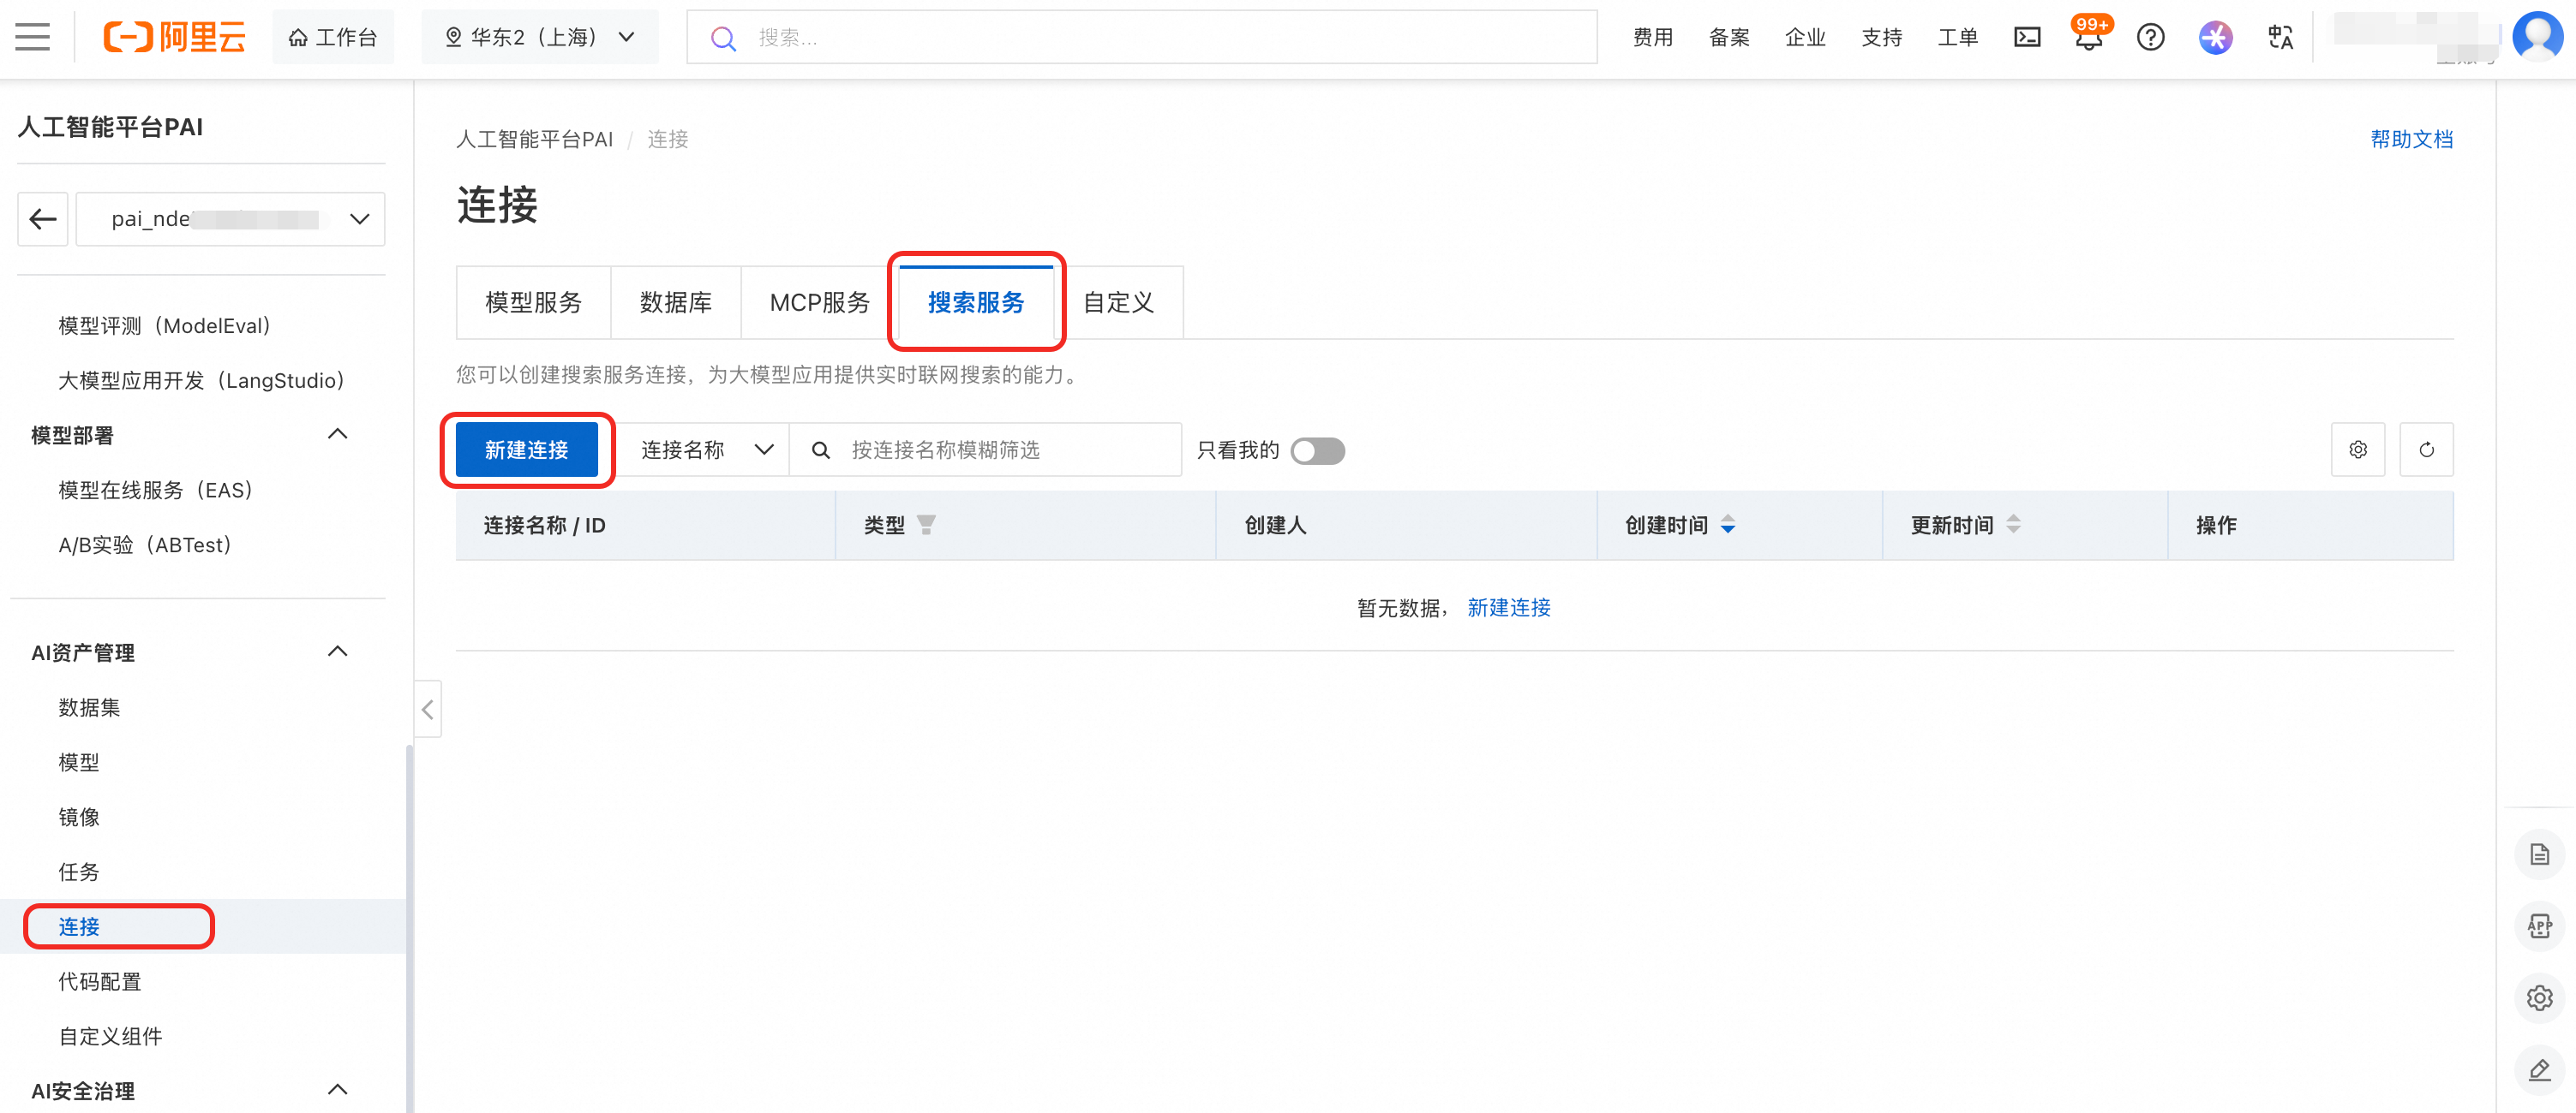Click the back arrow beside workspace selector
Viewport: 2576px width, 1113px height.
43,219
